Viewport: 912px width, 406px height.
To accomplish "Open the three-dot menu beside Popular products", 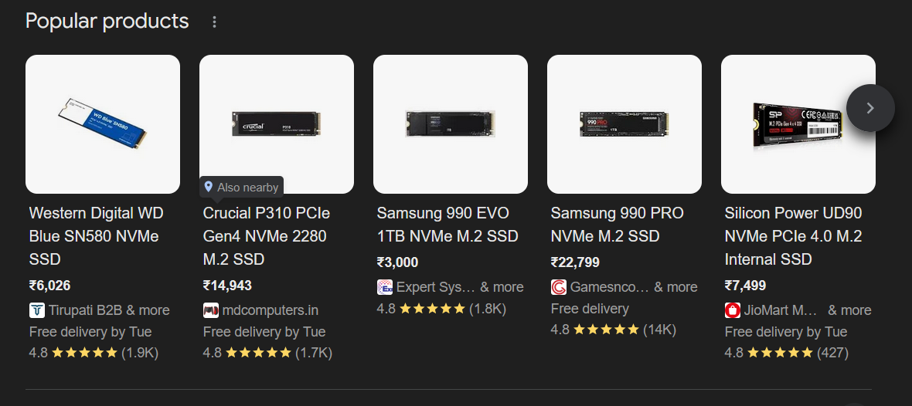I will (x=215, y=22).
